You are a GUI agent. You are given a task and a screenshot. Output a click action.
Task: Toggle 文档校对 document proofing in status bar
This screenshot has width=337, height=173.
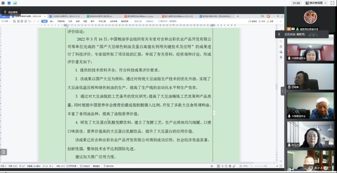pyautogui.click(x=85, y=166)
